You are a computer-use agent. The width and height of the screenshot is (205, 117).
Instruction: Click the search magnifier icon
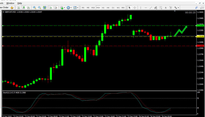point(197,8)
